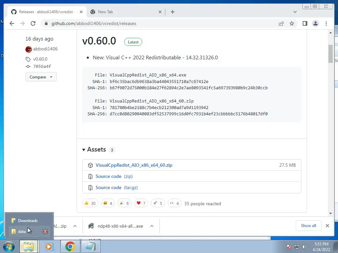Open the Chrome profile avatar
This screenshot has height=253, width=338.
point(316,23)
